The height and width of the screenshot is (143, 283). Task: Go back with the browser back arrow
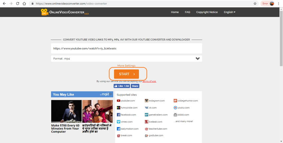click(x=4, y=3)
